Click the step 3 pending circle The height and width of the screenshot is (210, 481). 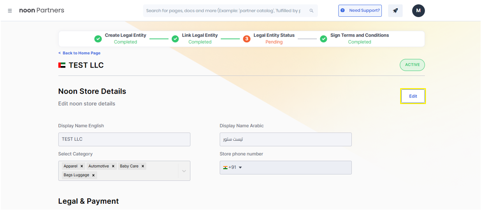[x=247, y=39]
